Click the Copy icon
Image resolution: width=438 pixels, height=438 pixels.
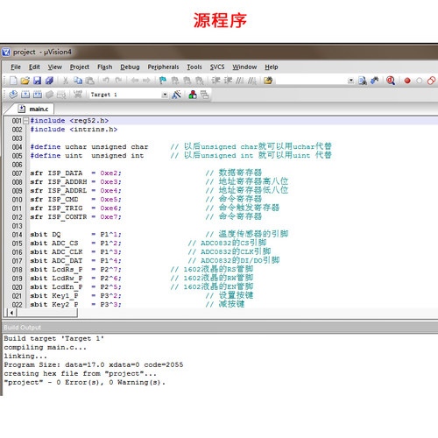point(78,81)
